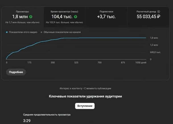Click the text На 103,9 тыс. больше, чем обычно
Viewport: 173px width, 124px height.
64,22
